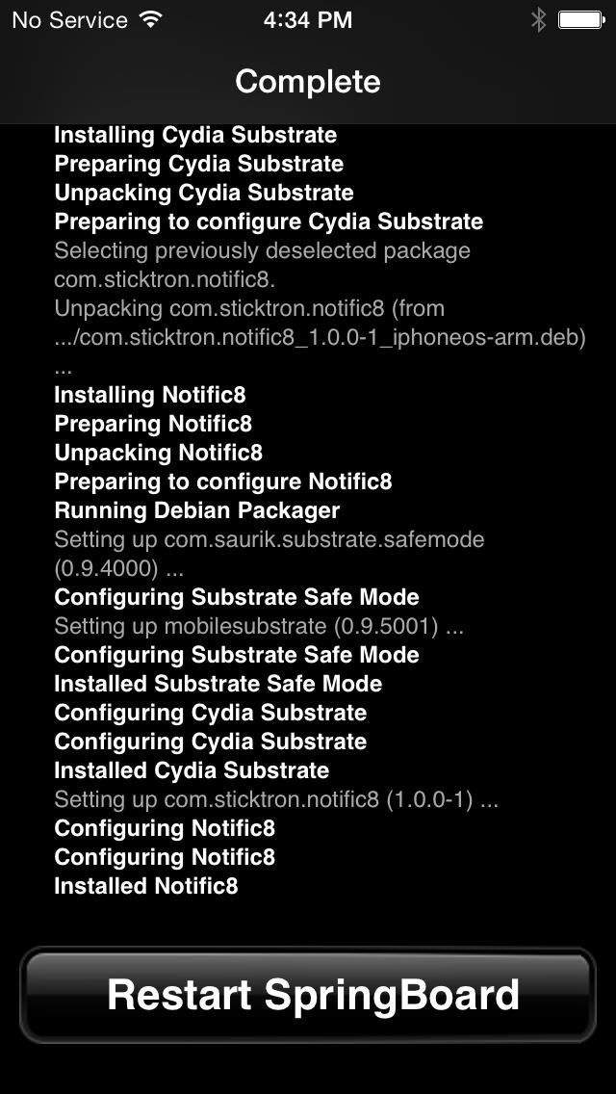Open the Complete header tab
616x1094 pixels.
pyautogui.click(x=307, y=81)
